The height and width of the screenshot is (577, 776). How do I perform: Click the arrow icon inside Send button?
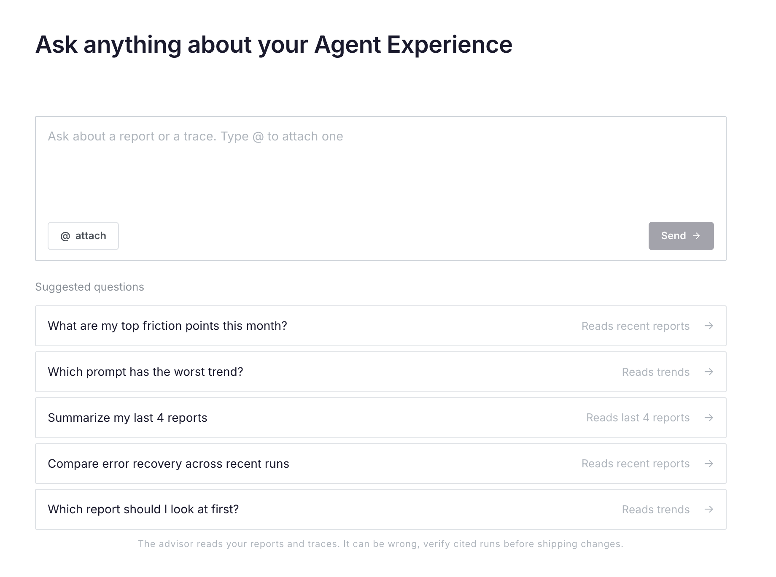(x=696, y=236)
